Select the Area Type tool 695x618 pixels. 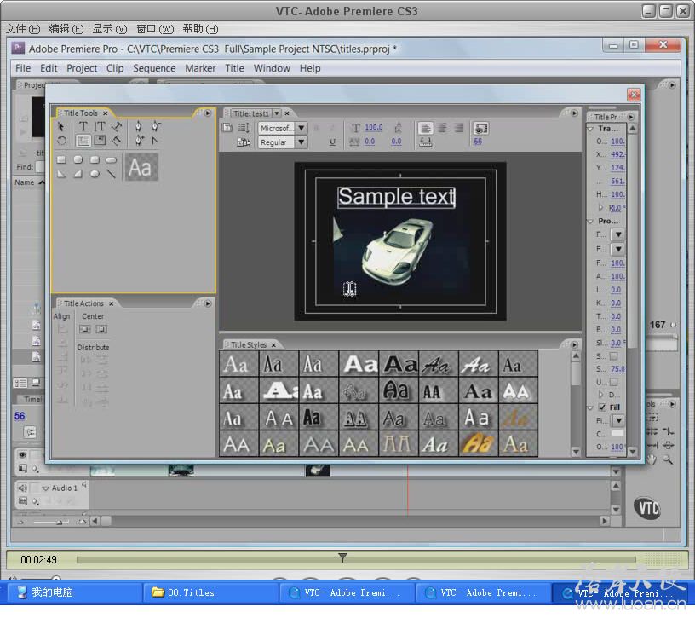83,142
